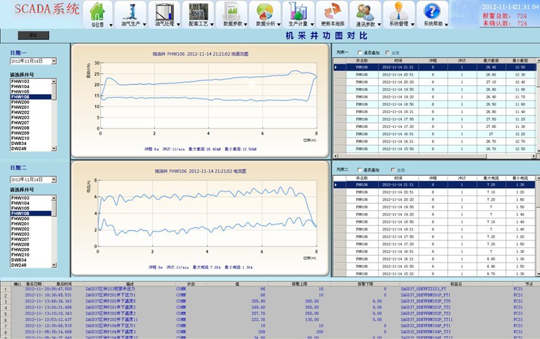Toggle 是否叠加 checkbox in 列表二

point(360,170)
